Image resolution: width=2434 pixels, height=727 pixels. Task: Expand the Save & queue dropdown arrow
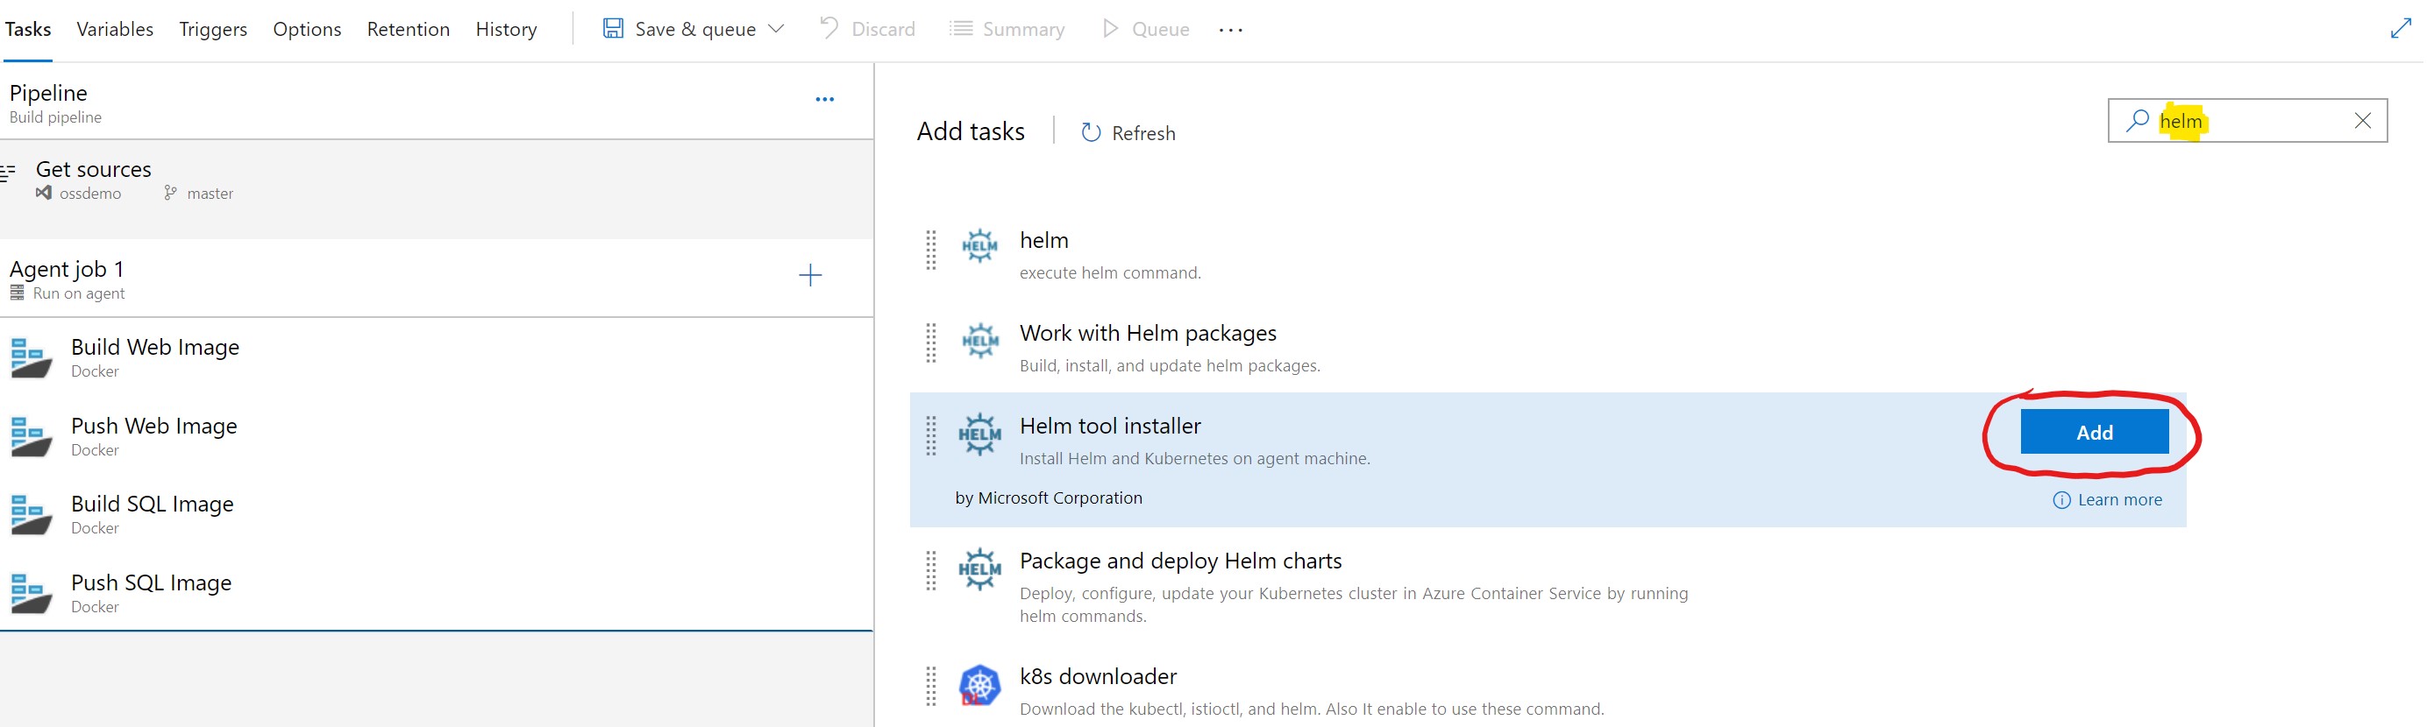(x=777, y=29)
